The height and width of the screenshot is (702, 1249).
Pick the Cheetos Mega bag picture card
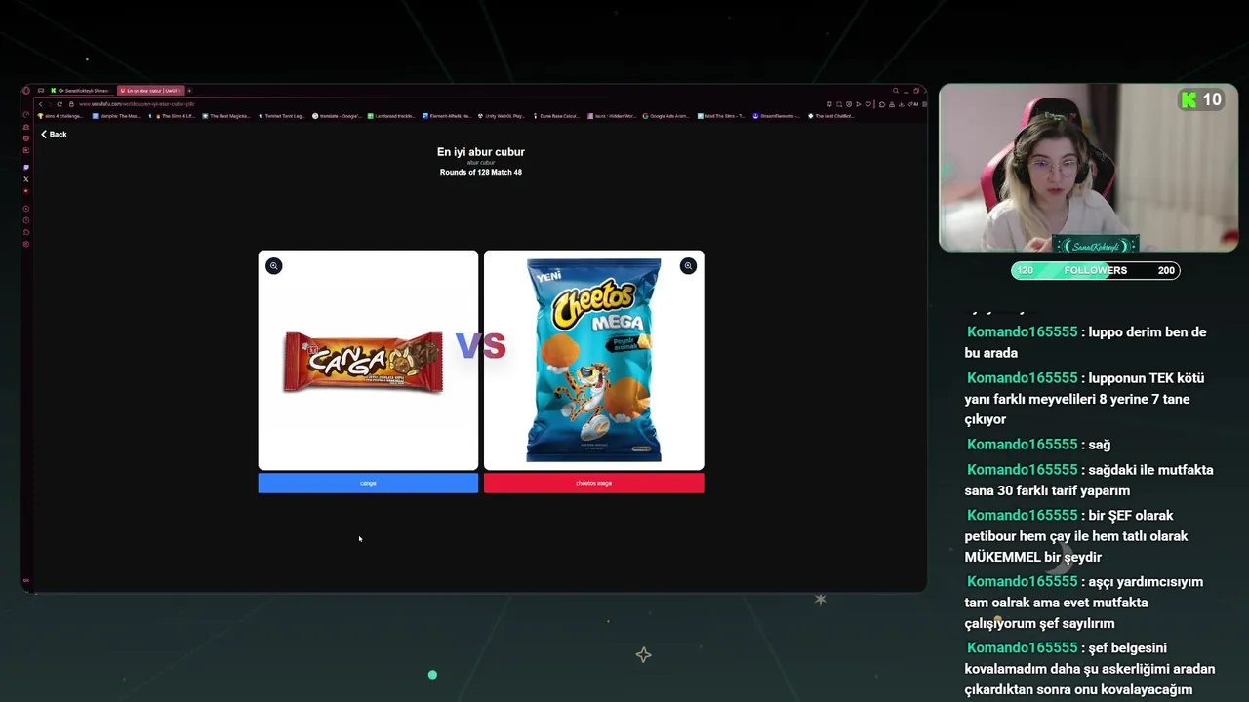coord(593,361)
